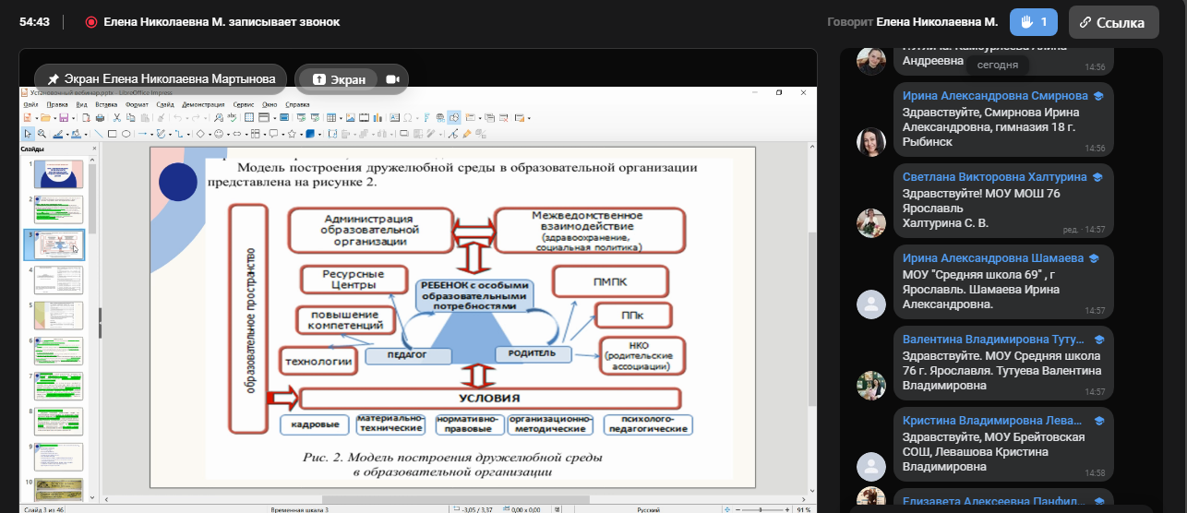Click the Insert Audio or Video icon

click(x=364, y=118)
